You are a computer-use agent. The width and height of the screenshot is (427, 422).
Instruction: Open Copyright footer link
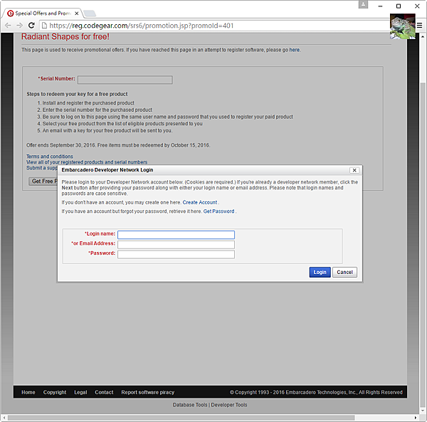55,392
